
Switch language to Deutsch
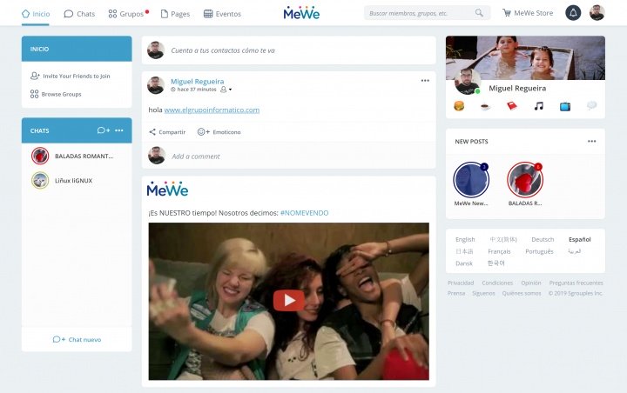[543, 240]
